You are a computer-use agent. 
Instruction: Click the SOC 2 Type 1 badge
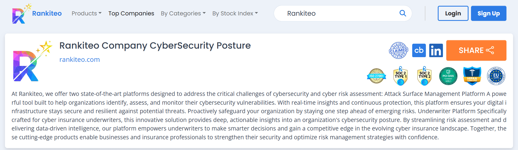pos(400,76)
